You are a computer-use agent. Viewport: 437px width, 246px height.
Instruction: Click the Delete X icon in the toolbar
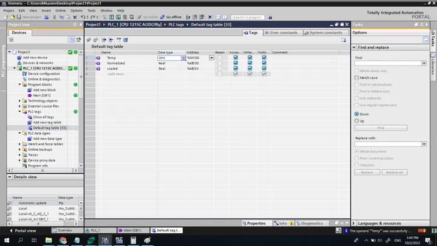pyautogui.click(x=75, y=17)
